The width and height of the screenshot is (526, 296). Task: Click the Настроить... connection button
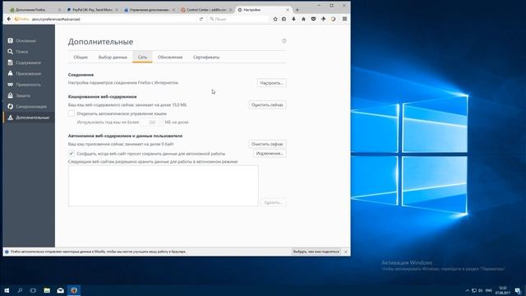(272, 83)
